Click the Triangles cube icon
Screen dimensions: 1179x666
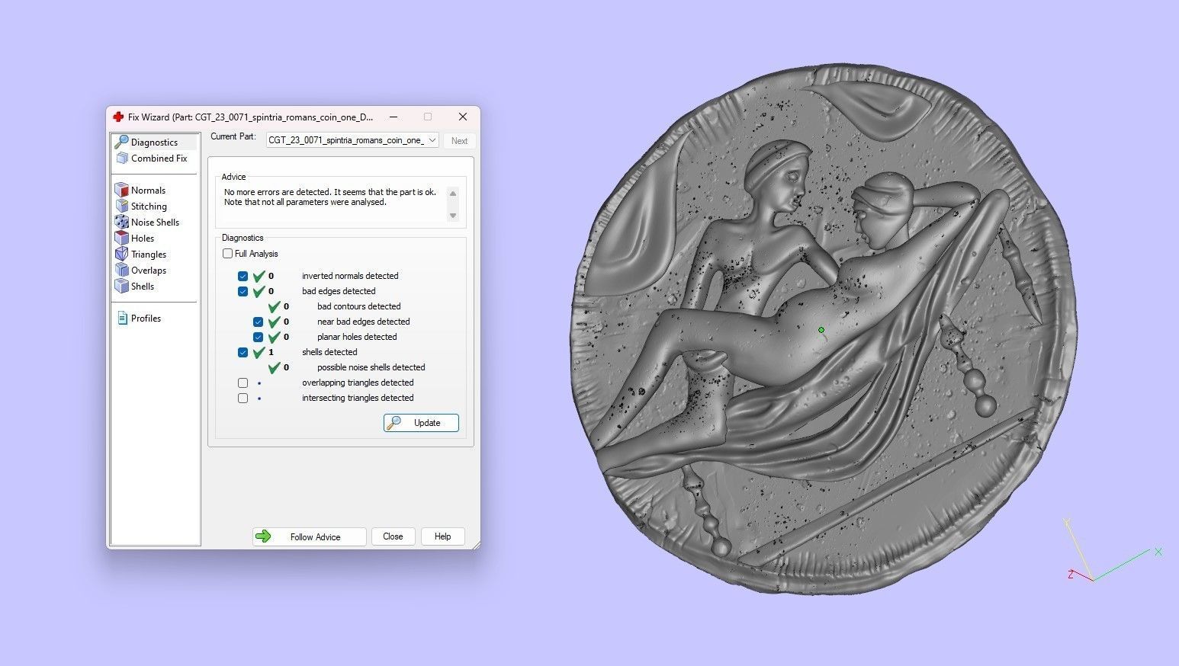coord(121,254)
